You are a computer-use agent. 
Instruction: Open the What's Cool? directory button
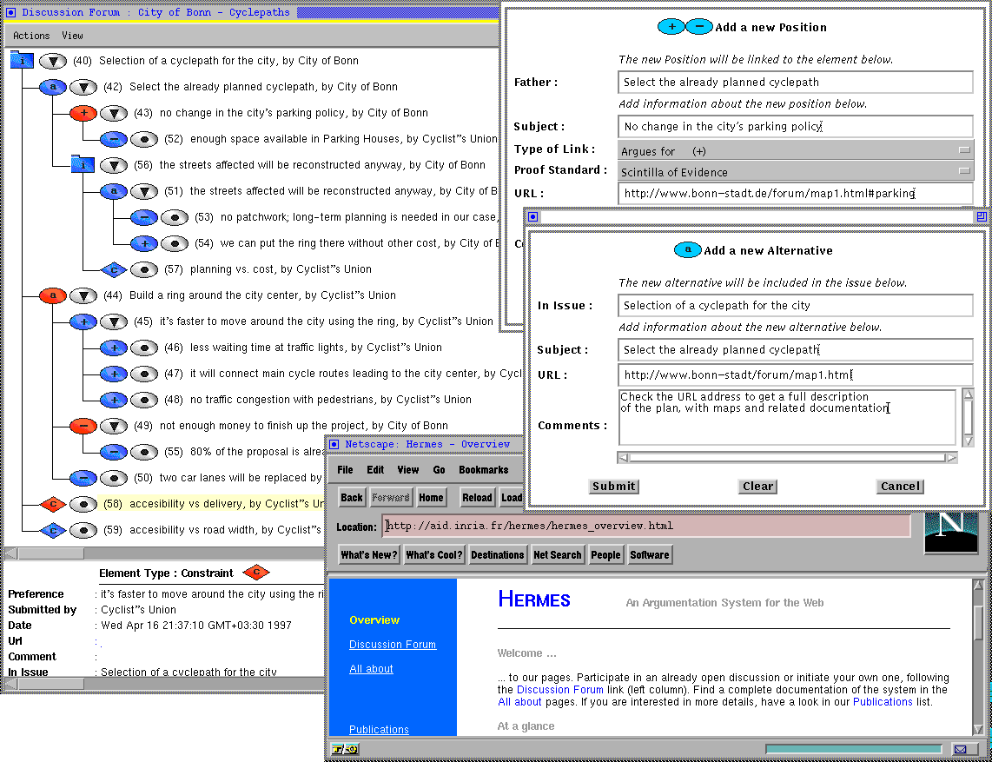coord(434,555)
